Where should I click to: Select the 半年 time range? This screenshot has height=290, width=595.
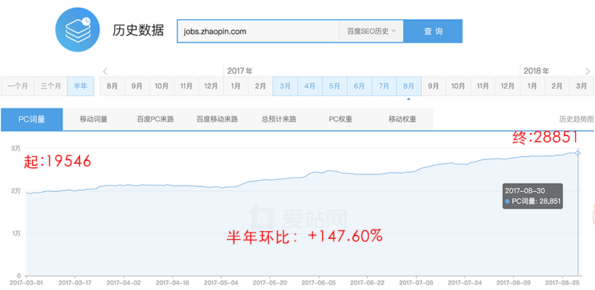click(x=80, y=87)
